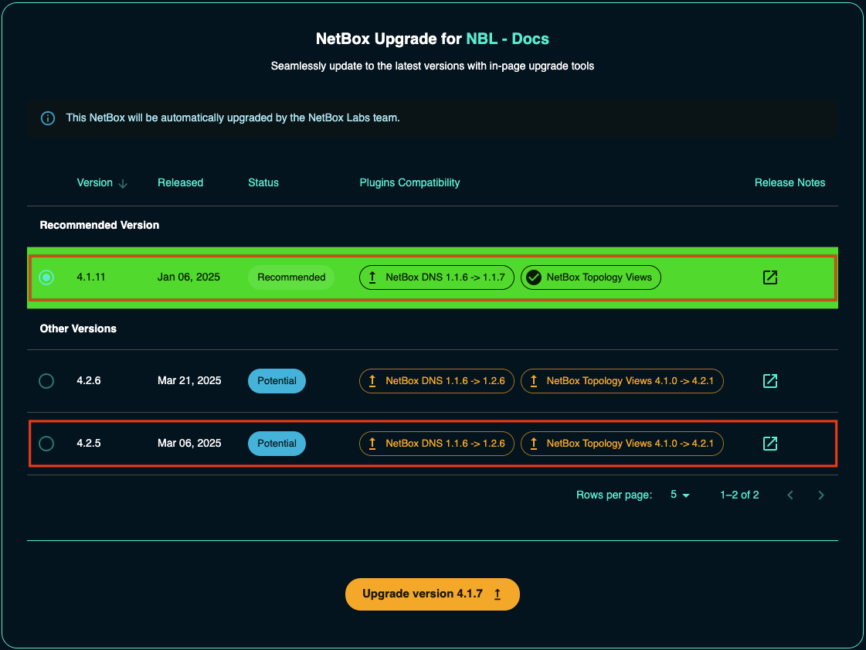Click the Potential badge for version 4.2.6
This screenshot has width=866, height=650.
[277, 381]
